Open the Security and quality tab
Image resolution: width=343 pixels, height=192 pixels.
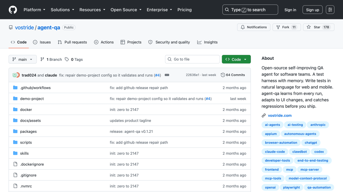click(x=169, y=42)
